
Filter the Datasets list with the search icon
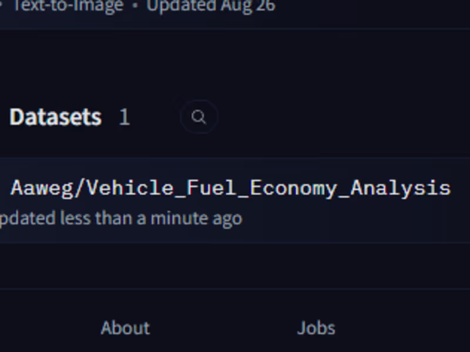[x=199, y=117]
